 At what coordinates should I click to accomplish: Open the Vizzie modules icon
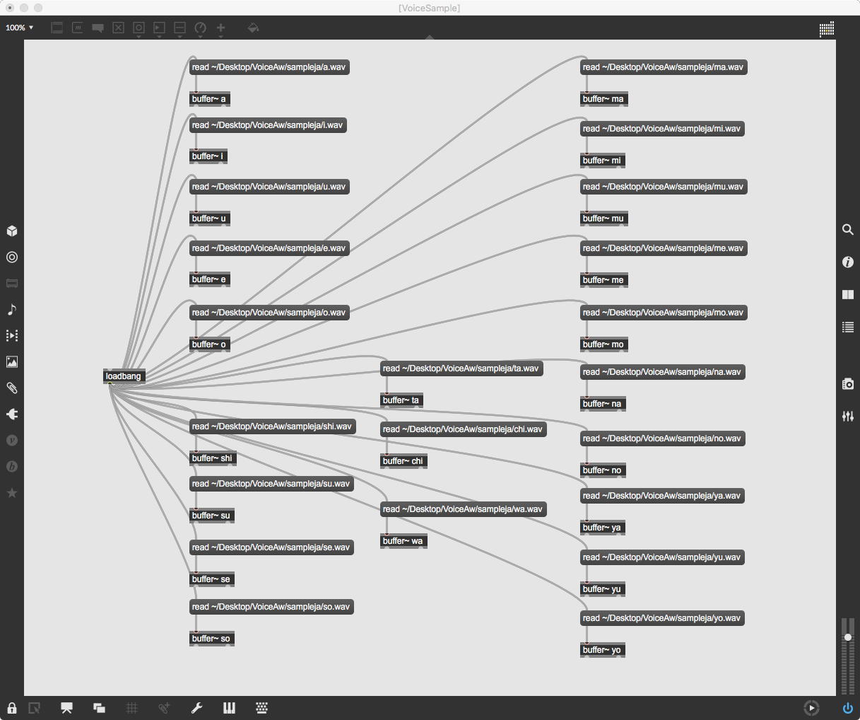click(x=12, y=441)
